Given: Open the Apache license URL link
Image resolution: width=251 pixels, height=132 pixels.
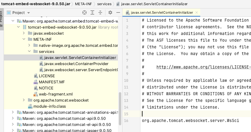Looking at the screenshot, I should tap(204, 67).
